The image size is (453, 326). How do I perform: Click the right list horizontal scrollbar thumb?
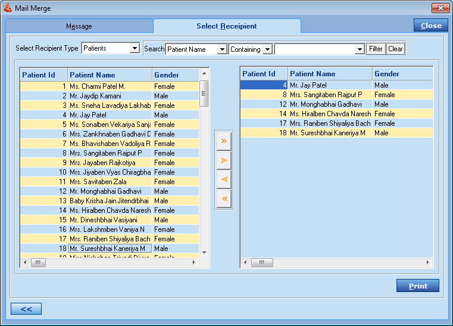click(262, 262)
